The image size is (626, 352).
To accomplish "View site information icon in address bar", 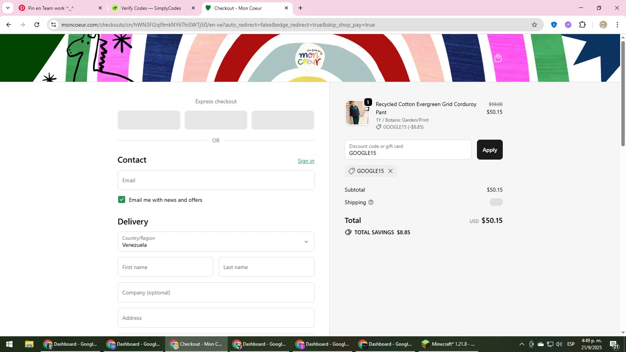I will [x=53, y=25].
